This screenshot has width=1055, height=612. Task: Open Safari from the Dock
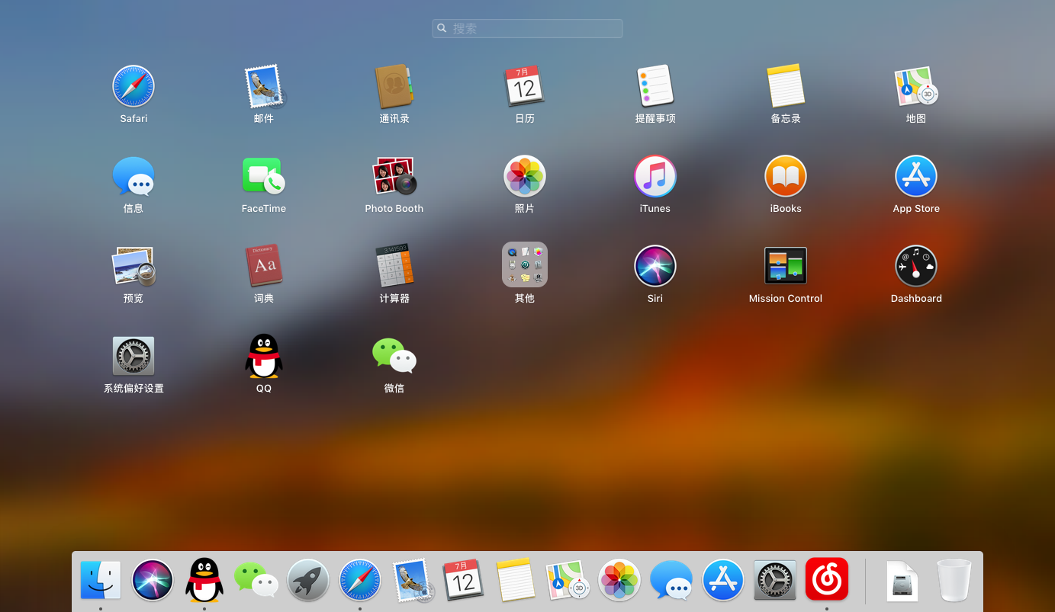click(360, 581)
